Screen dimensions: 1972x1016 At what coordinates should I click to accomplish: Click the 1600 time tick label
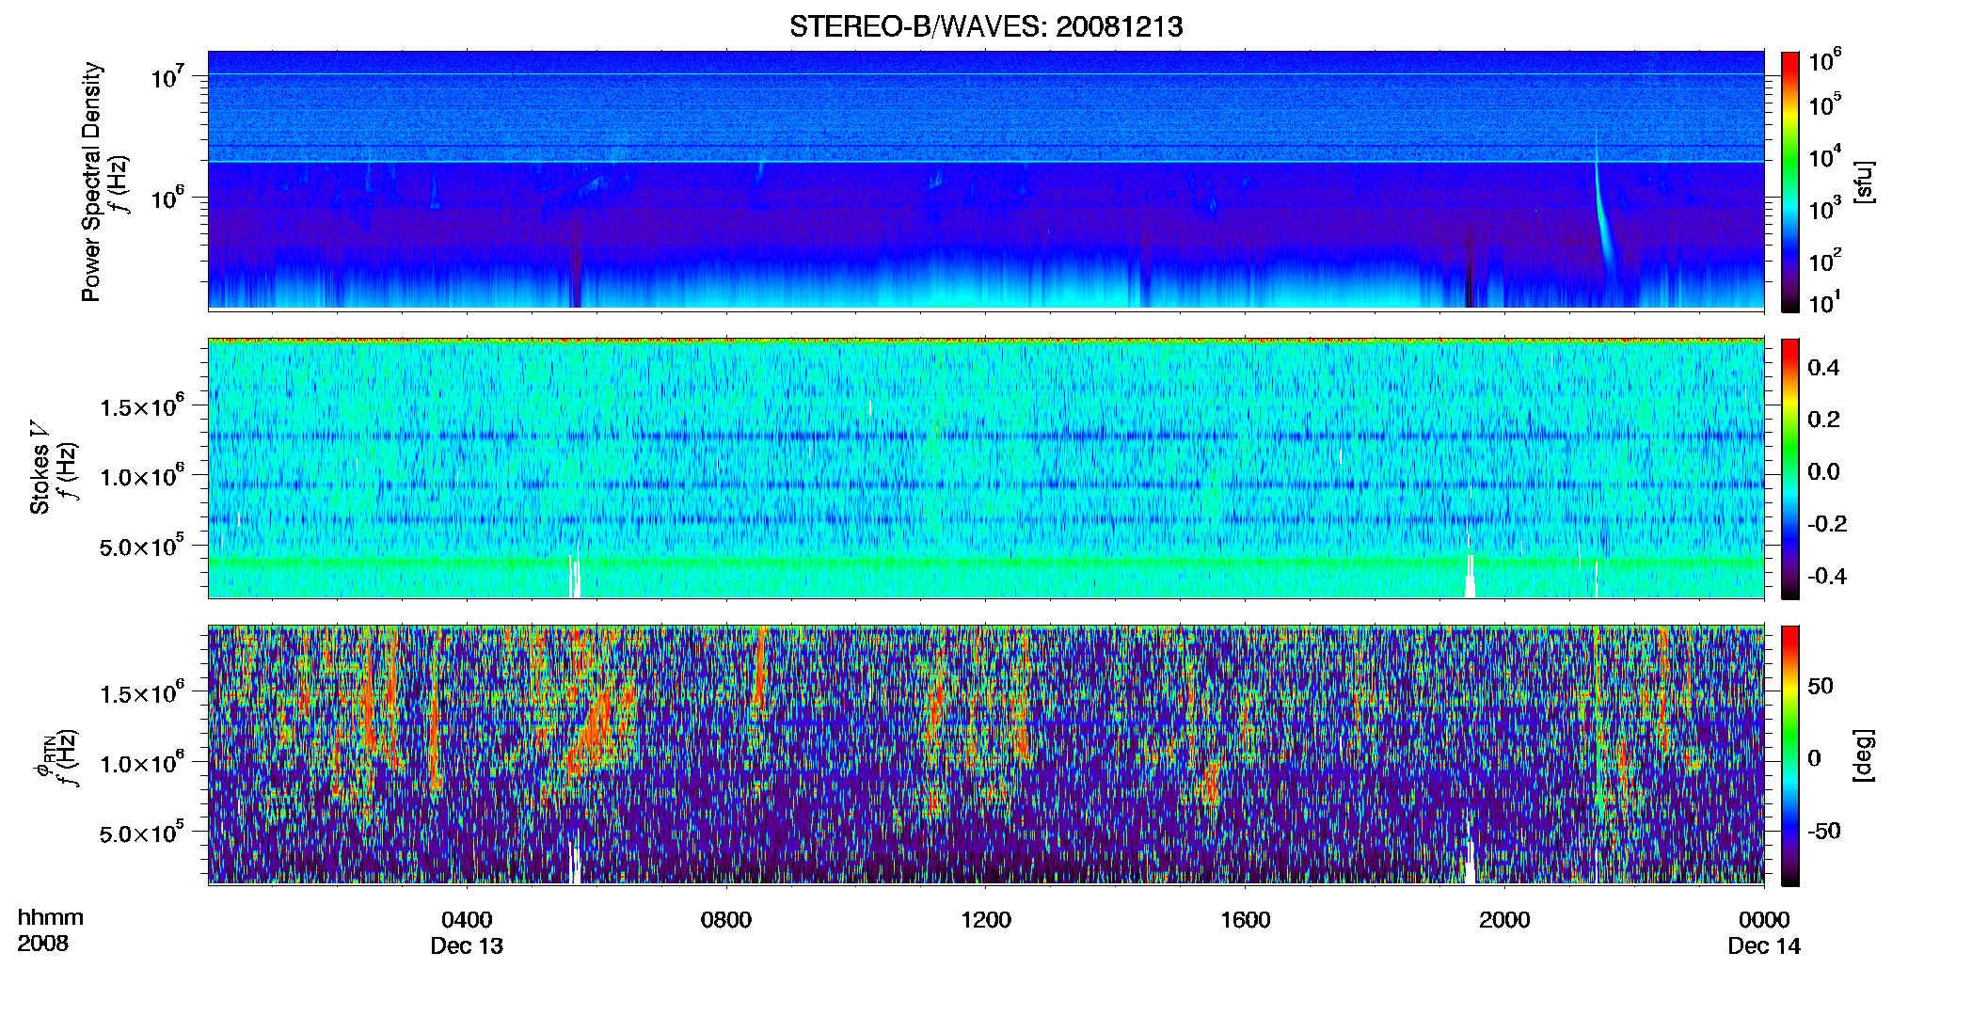(1246, 919)
